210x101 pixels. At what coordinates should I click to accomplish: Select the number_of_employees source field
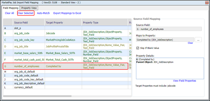29,66
